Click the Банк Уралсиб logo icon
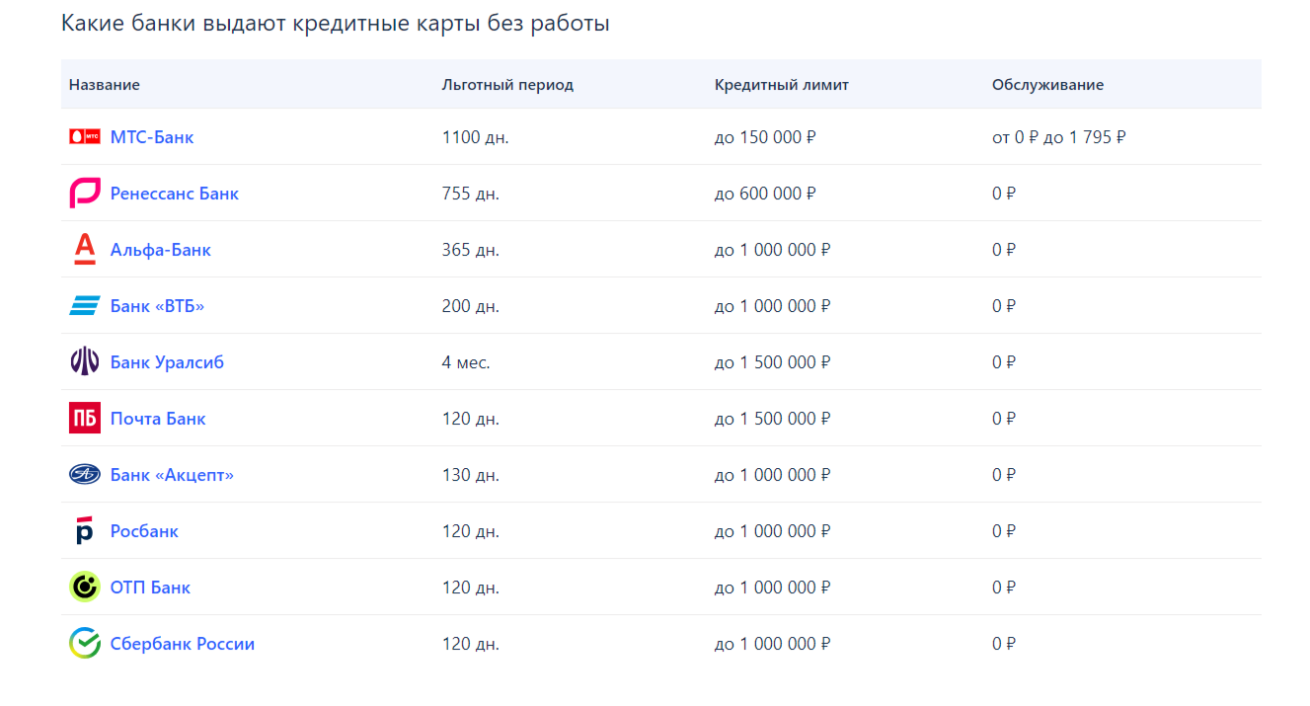 tap(85, 362)
